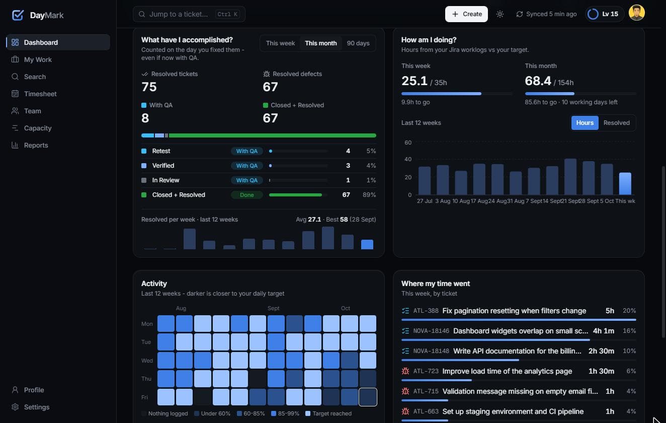Click the Settings gear icon
This screenshot has width=666, height=423.
point(15,407)
